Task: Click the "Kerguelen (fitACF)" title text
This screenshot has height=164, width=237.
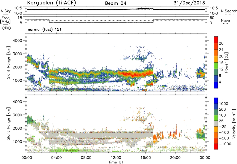Action: coord(51,3)
